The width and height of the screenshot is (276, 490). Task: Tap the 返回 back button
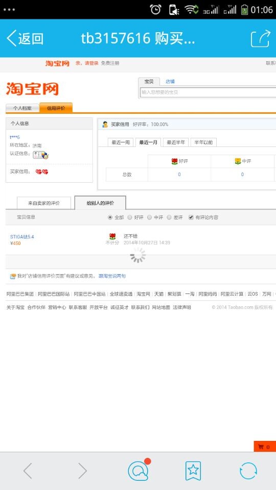click(25, 38)
